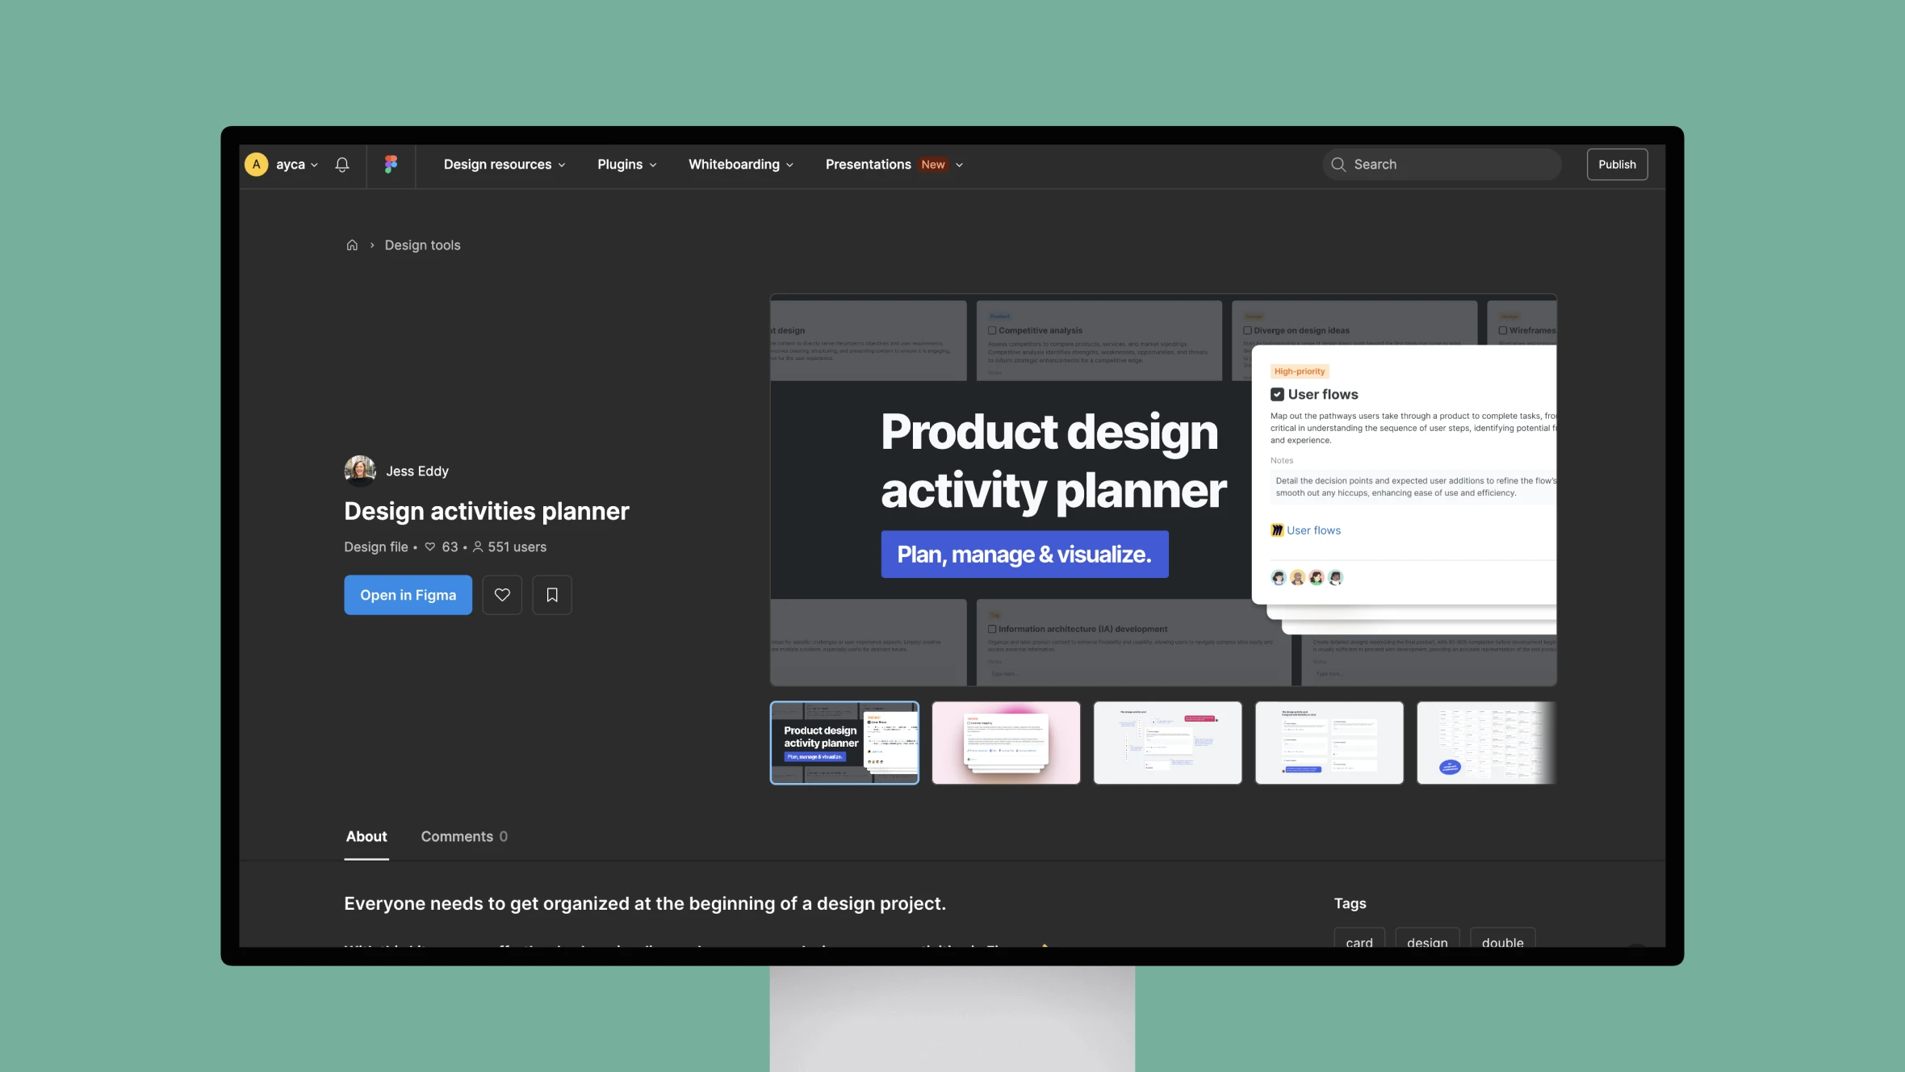Click the search magnifier icon
This screenshot has width=1905, height=1072.
click(1338, 164)
